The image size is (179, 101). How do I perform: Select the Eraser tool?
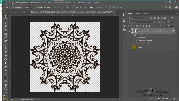[x=6, y=56]
